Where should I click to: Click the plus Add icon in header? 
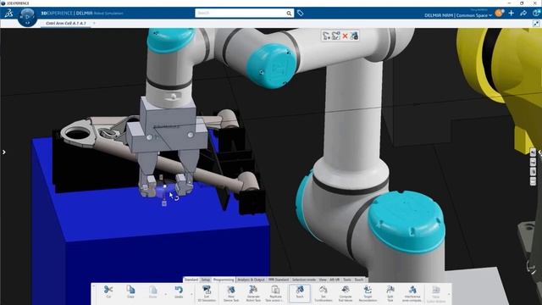(512, 14)
